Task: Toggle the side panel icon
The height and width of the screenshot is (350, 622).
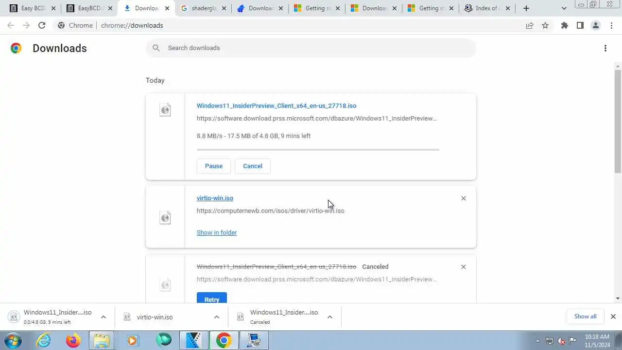Action: tap(580, 25)
